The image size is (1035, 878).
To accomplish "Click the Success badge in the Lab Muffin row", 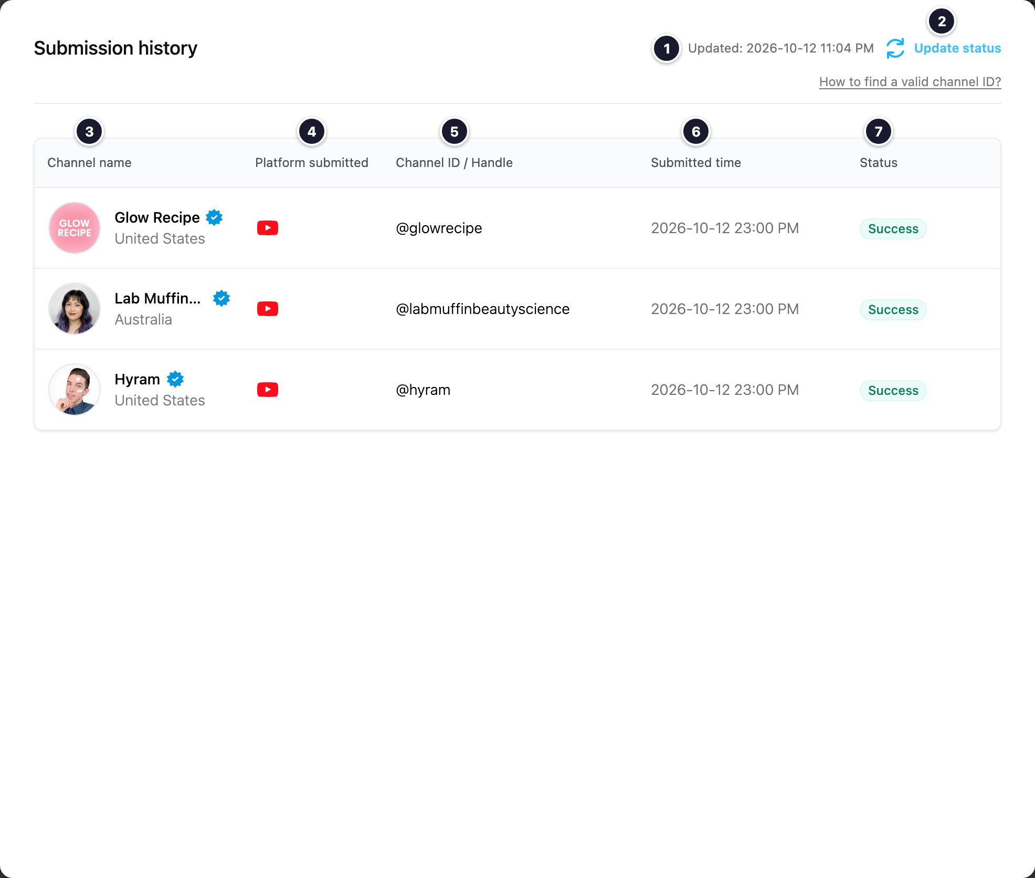I will coord(893,310).
